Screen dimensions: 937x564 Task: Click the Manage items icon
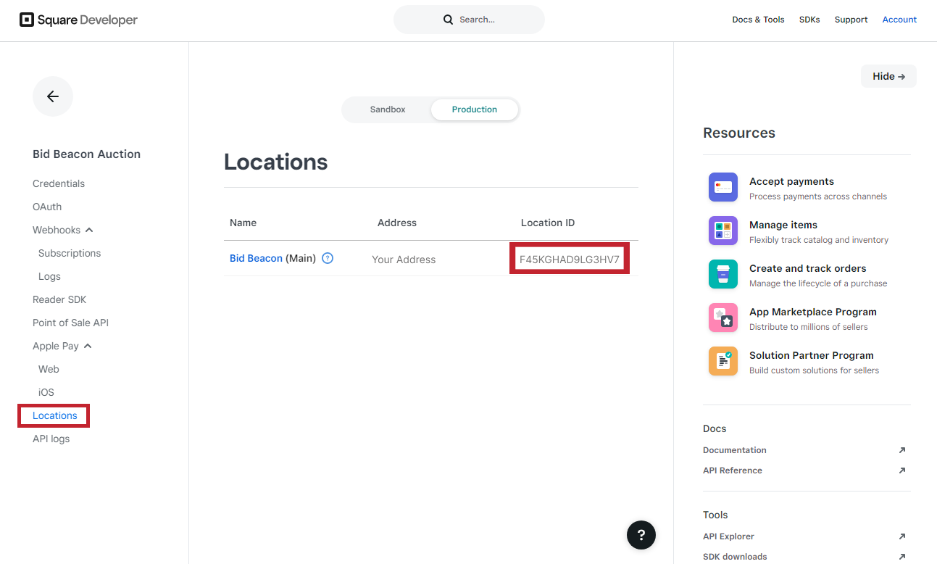(x=723, y=231)
